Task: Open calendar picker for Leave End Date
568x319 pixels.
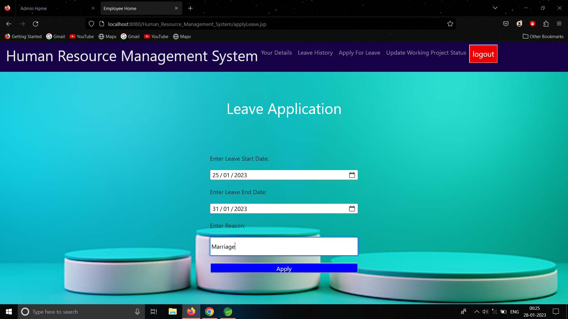Action: (352, 209)
